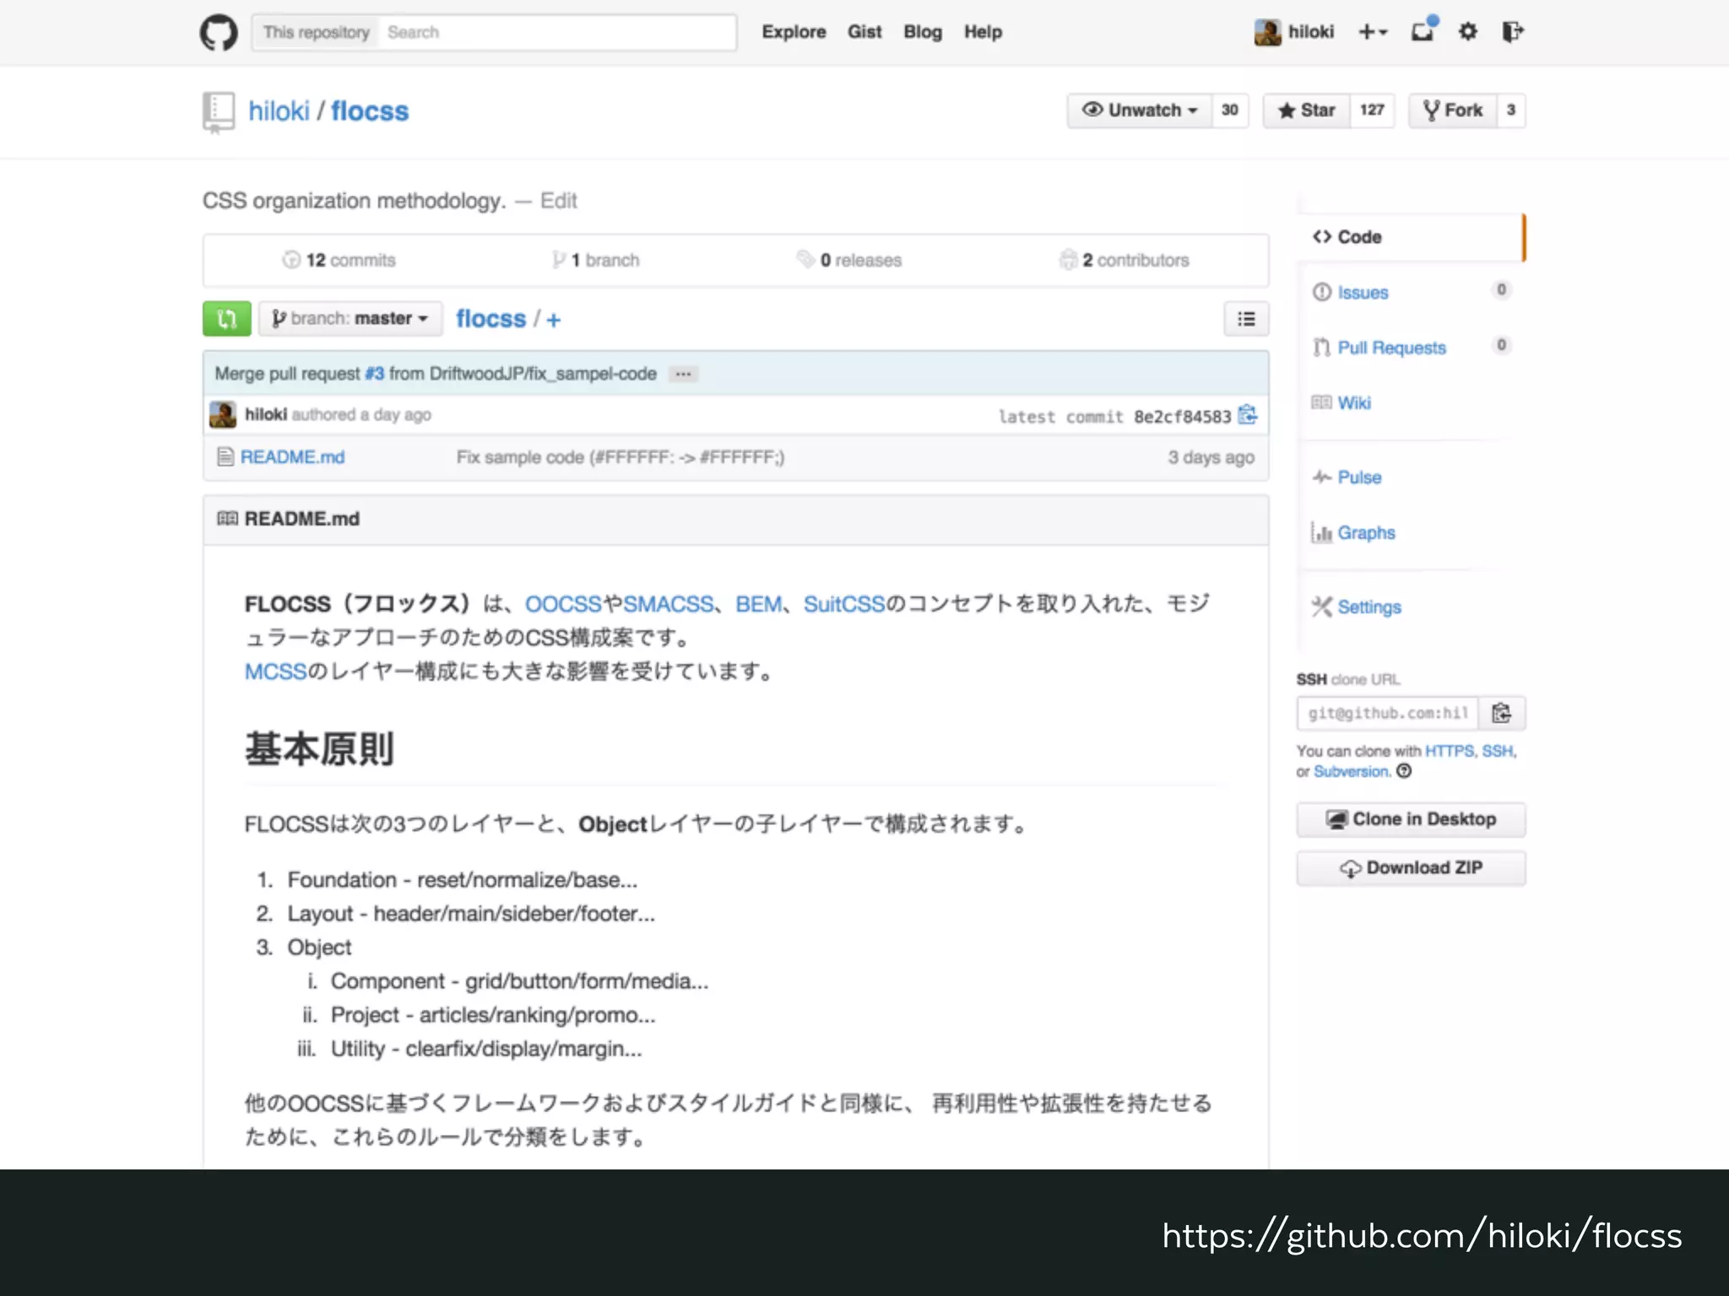Open pull request #3 link
The height and width of the screenshot is (1296, 1729).
pyautogui.click(x=374, y=374)
